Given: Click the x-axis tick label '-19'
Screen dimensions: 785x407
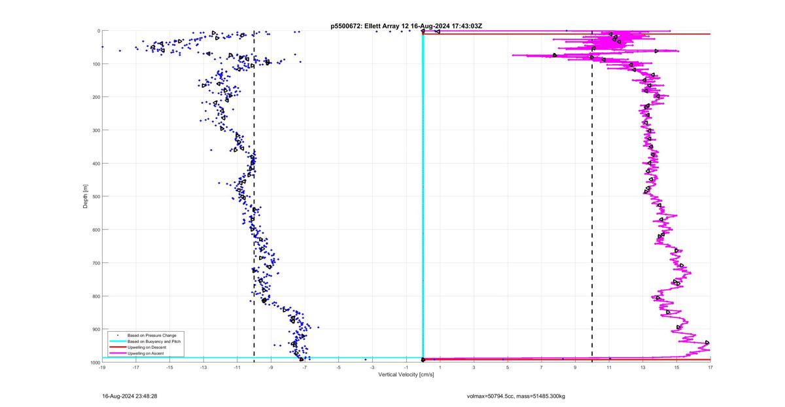Looking at the screenshot, I should point(102,368).
